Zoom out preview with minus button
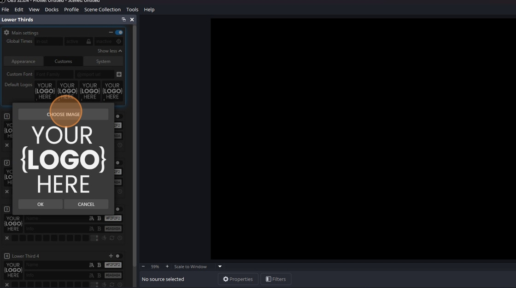Screen dimensions: 516x288 click(x=143, y=267)
